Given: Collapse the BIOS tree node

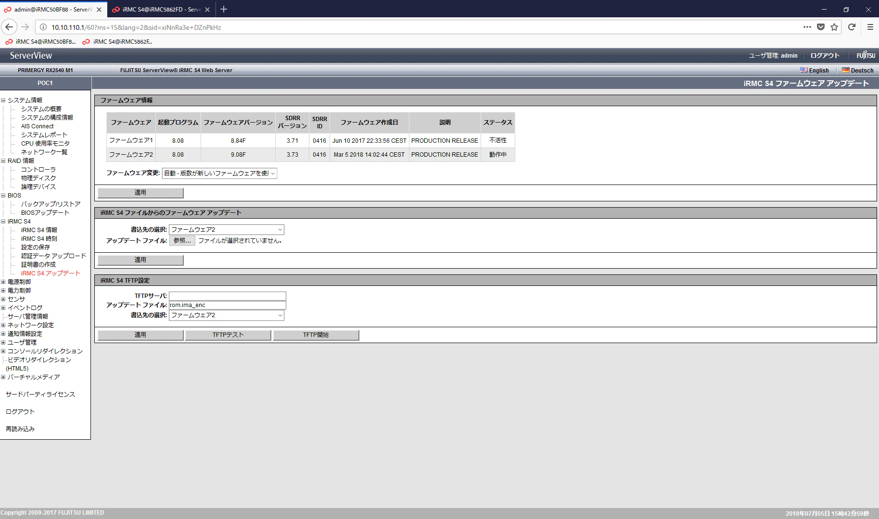Looking at the screenshot, I should tap(3, 196).
